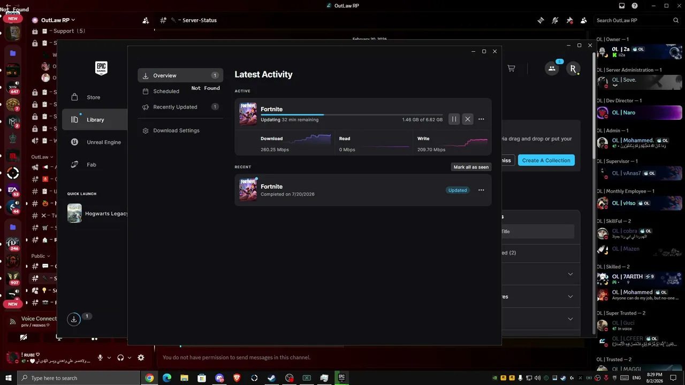Open more options for recent Fortnite entry
The image size is (685, 385).
tap(481, 190)
